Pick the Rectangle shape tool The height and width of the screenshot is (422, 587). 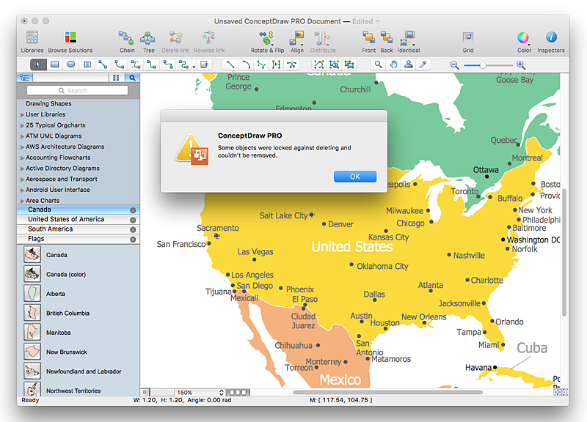click(54, 64)
